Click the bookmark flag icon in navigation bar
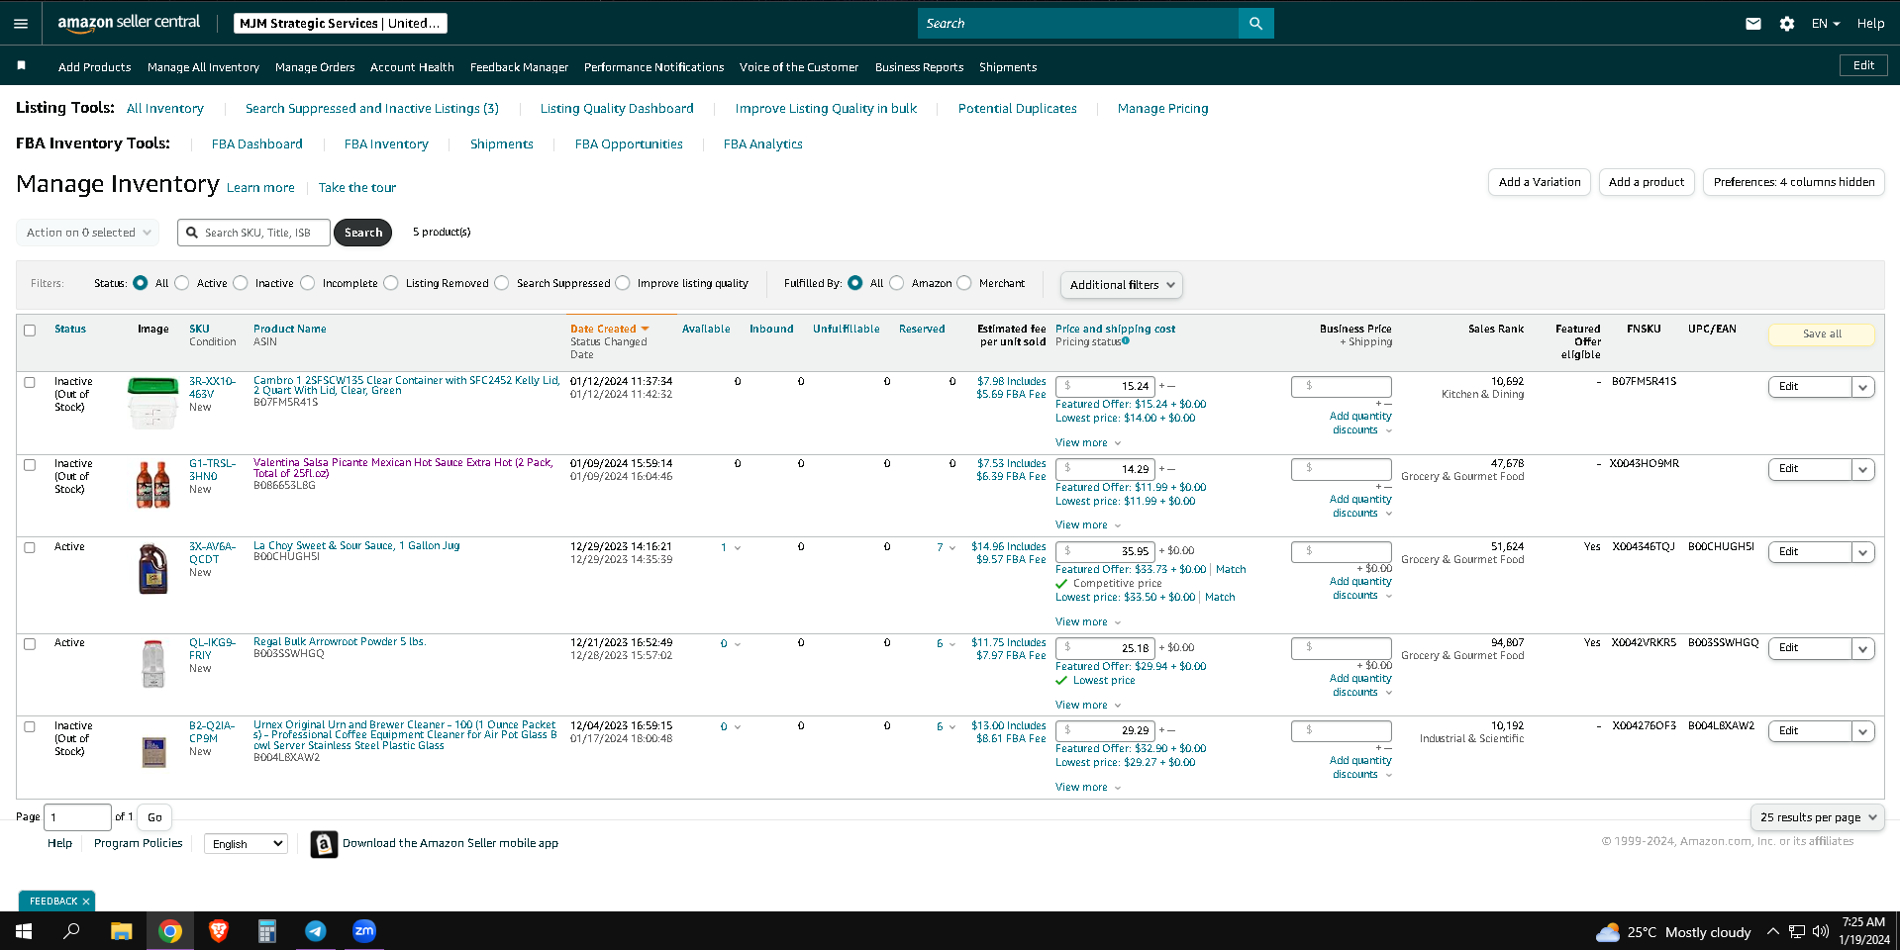1900x950 pixels. point(21,65)
